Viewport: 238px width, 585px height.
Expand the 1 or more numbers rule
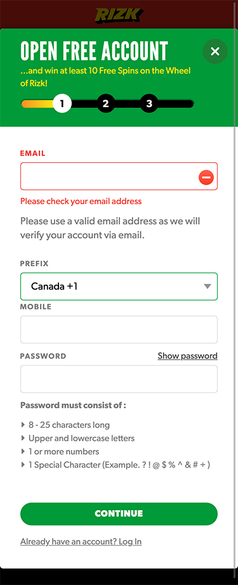(x=60, y=452)
